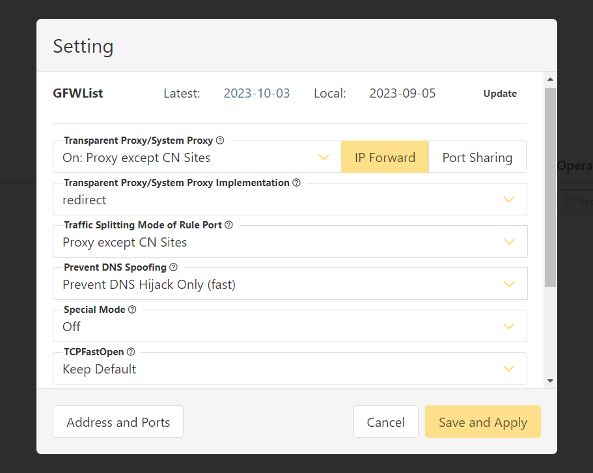
Task: Open the latest GFWList date 2023-10-03 link
Action: tap(256, 94)
